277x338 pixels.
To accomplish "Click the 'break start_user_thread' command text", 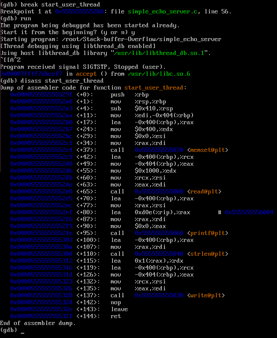I will pos(60,4).
